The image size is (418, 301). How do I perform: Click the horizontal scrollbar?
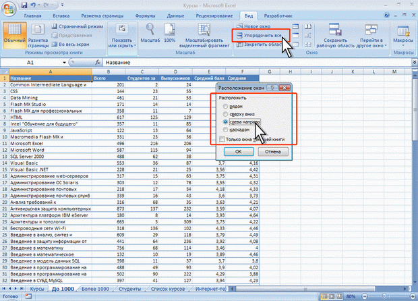pos(305,289)
